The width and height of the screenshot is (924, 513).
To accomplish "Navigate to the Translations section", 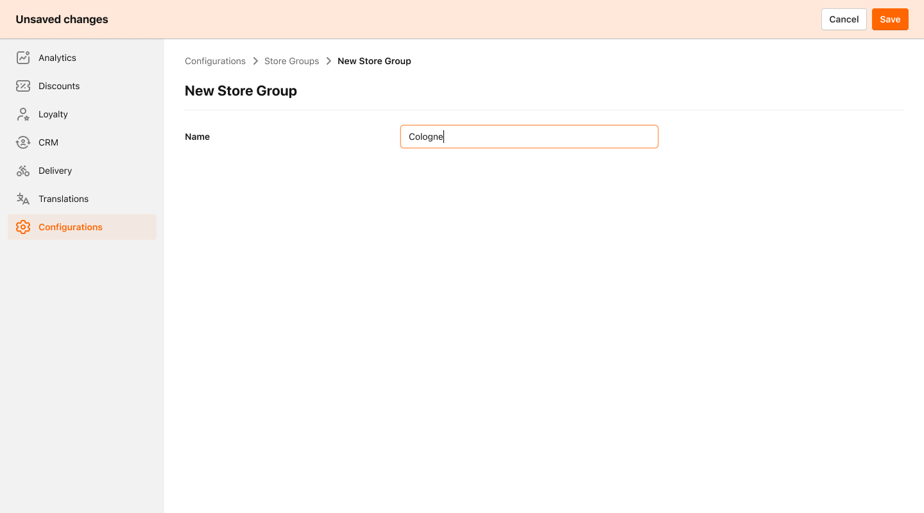I will coord(63,198).
